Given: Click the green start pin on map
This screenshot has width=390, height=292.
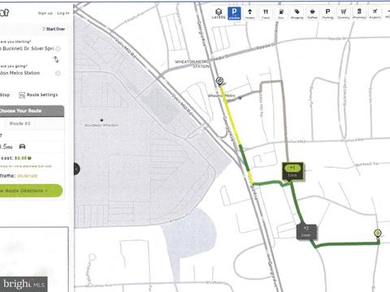Looking at the screenshot, I should coord(378,234).
